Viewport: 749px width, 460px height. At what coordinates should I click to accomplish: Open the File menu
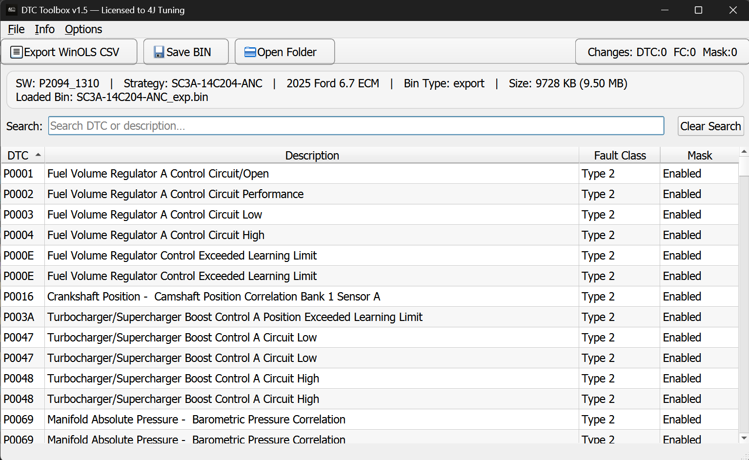[x=16, y=29]
